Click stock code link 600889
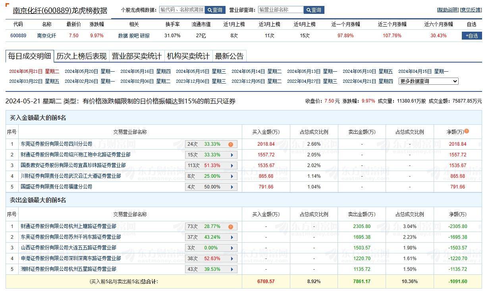Screen dimensions: 492x291 (18, 36)
